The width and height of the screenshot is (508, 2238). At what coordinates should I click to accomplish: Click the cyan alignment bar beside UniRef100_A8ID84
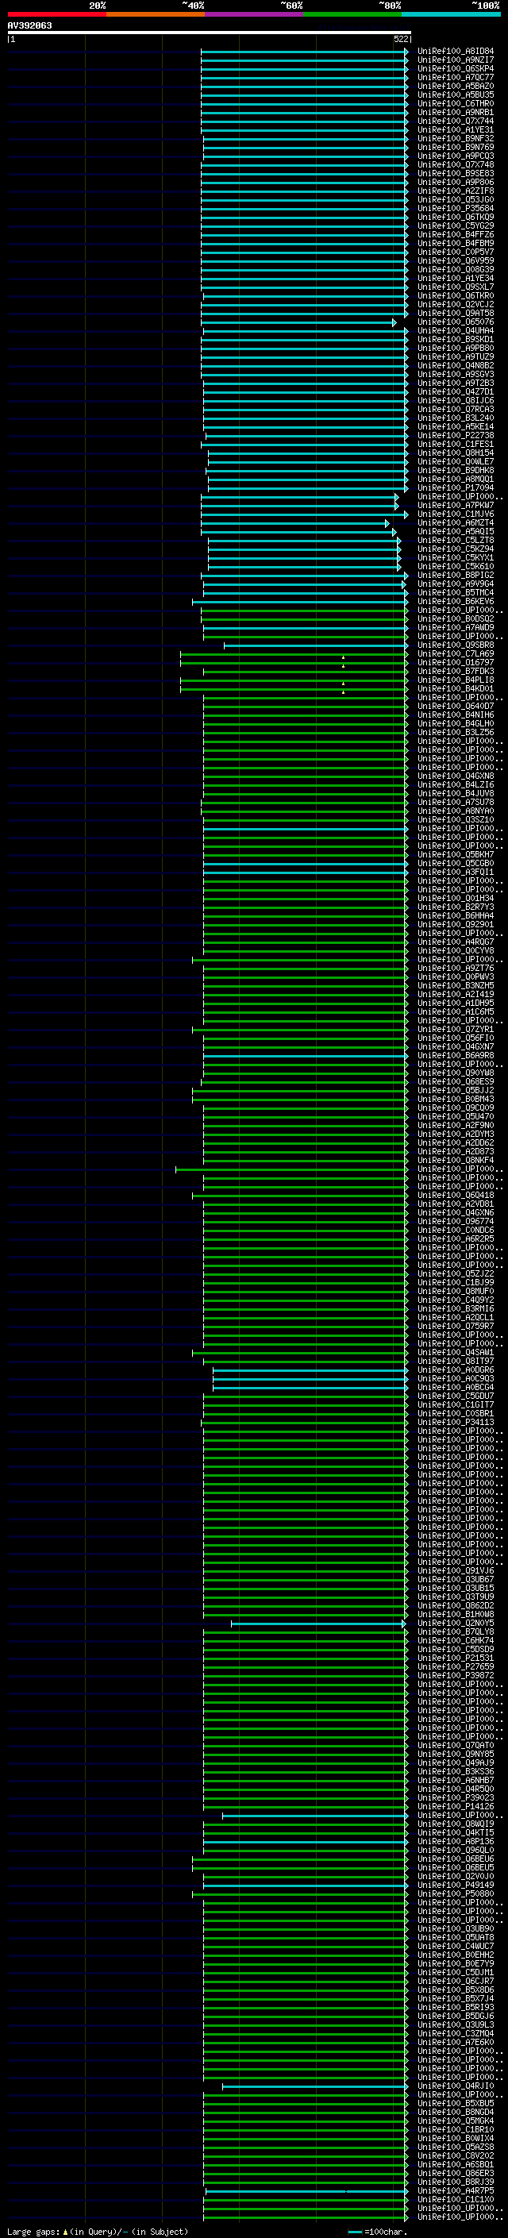point(304,52)
